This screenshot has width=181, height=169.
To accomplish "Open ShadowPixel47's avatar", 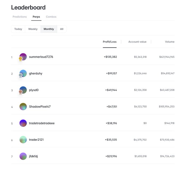I will (23, 106).
